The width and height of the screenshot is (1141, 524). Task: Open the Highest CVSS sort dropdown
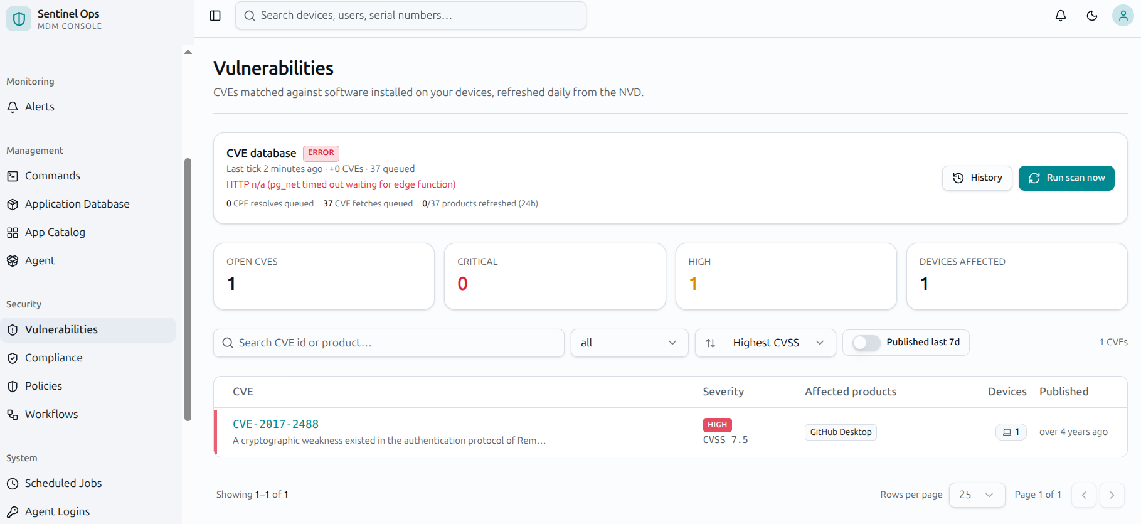(765, 343)
